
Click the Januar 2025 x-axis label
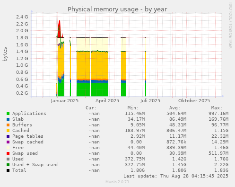coord(65,101)
